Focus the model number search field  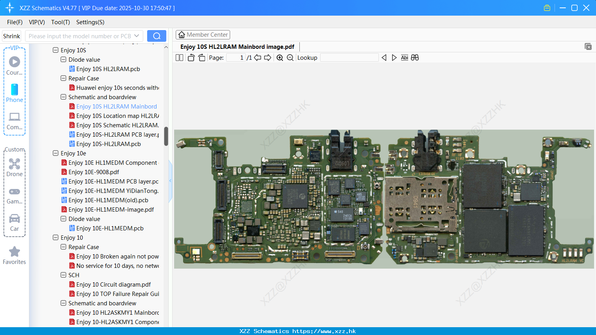coord(80,36)
